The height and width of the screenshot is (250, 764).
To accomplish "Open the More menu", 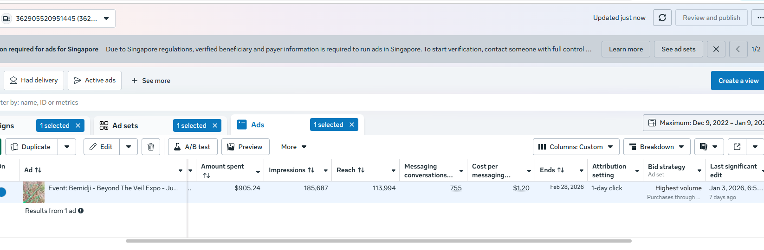I will tap(293, 147).
